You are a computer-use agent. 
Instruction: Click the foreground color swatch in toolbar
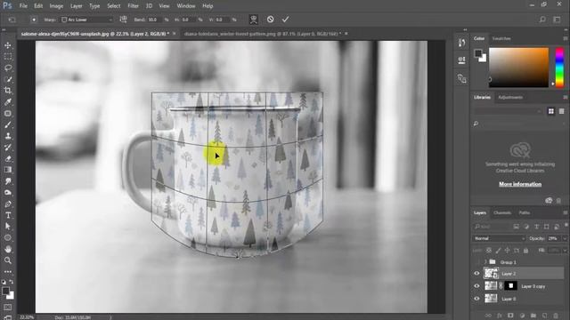6,291
